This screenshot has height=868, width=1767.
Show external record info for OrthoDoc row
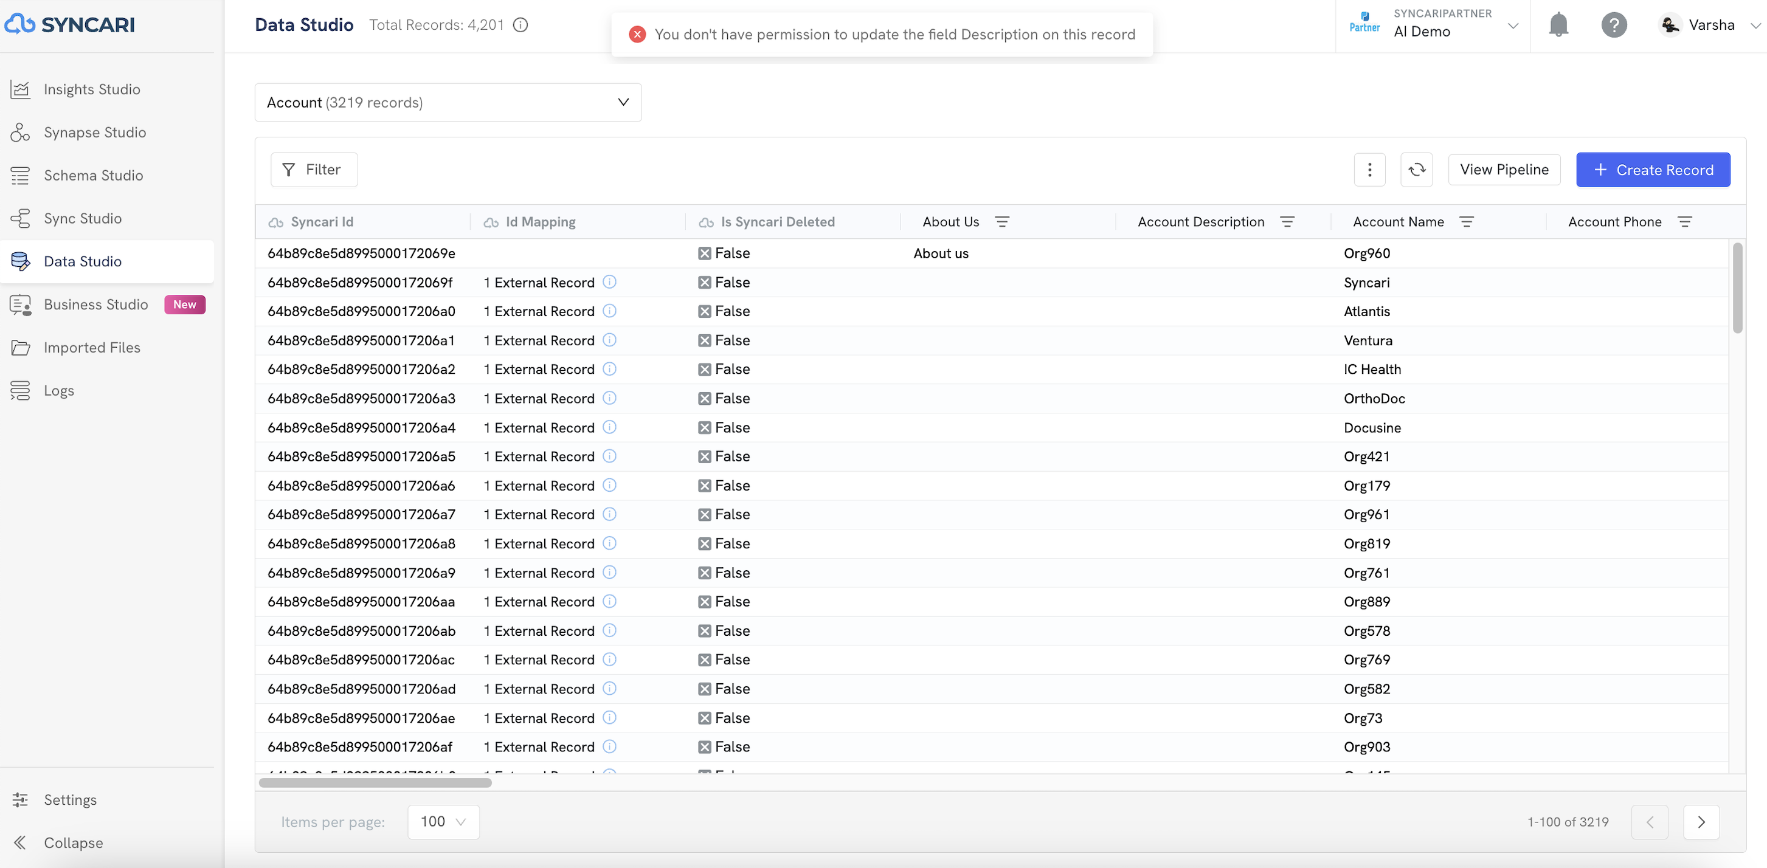(610, 398)
